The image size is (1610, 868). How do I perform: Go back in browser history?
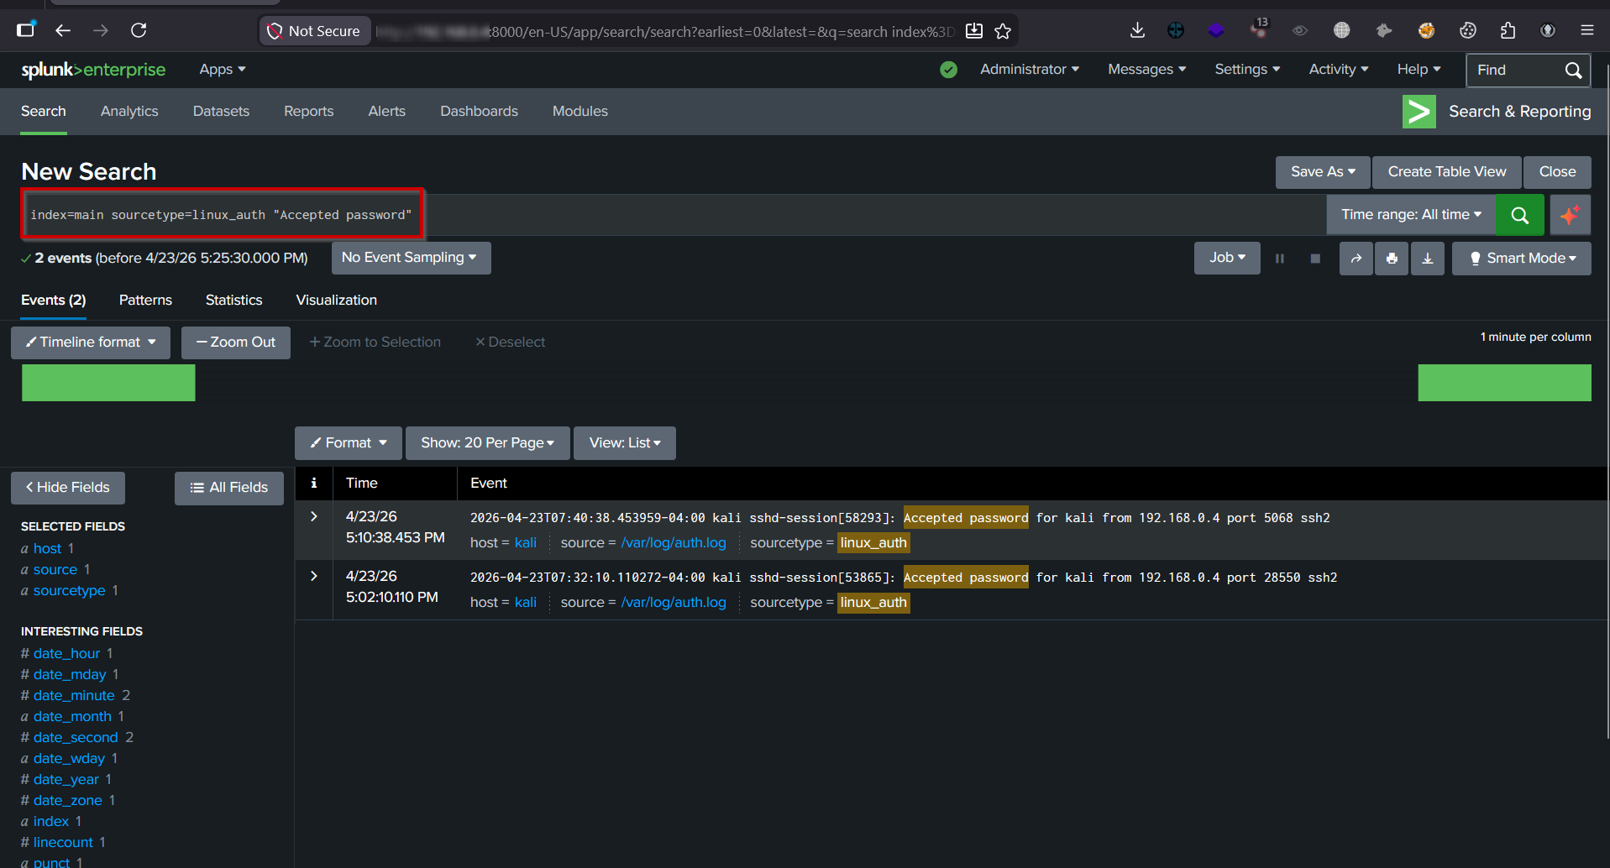coord(63,30)
